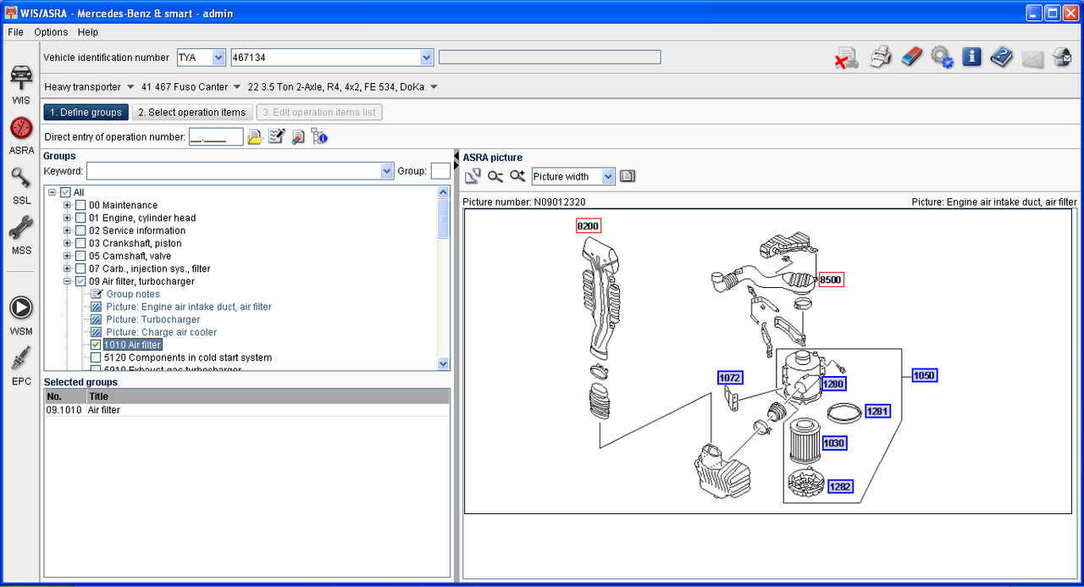Open the Help menu
The image size is (1084, 587).
click(88, 32)
